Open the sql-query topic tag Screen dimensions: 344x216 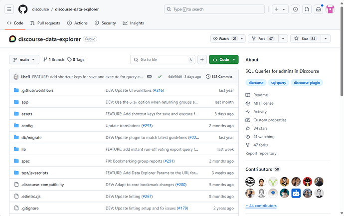[x=279, y=83]
